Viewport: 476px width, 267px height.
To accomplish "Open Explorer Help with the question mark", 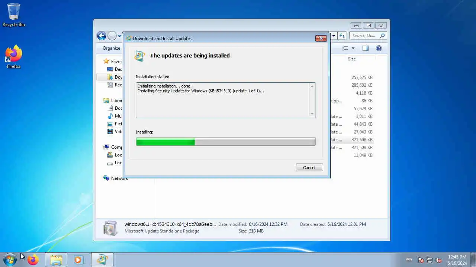I will 379,48.
